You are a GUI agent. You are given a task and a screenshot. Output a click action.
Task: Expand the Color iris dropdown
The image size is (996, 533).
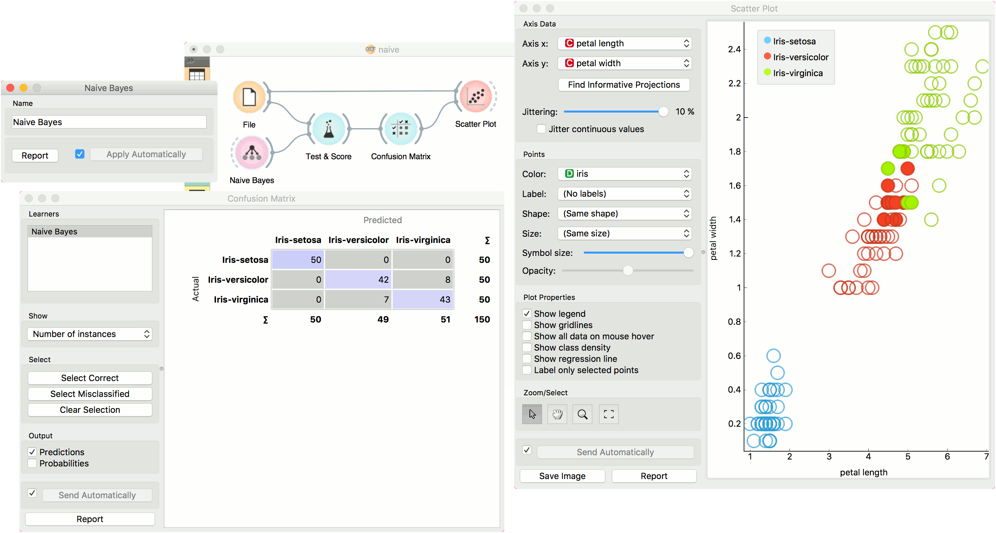pyautogui.click(x=624, y=174)
